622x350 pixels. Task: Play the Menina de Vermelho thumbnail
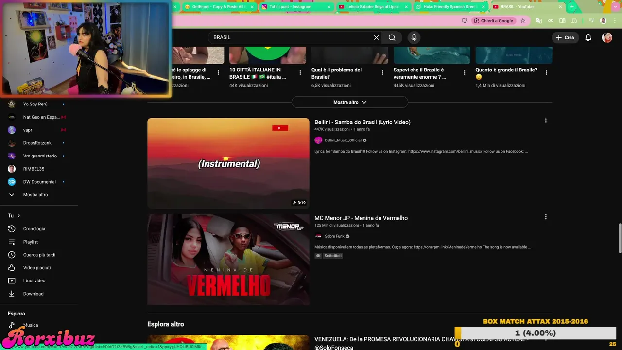228,260
